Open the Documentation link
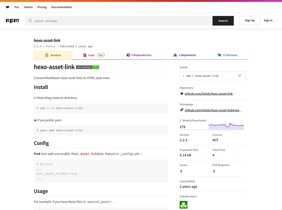 click(x=61, y=7)
